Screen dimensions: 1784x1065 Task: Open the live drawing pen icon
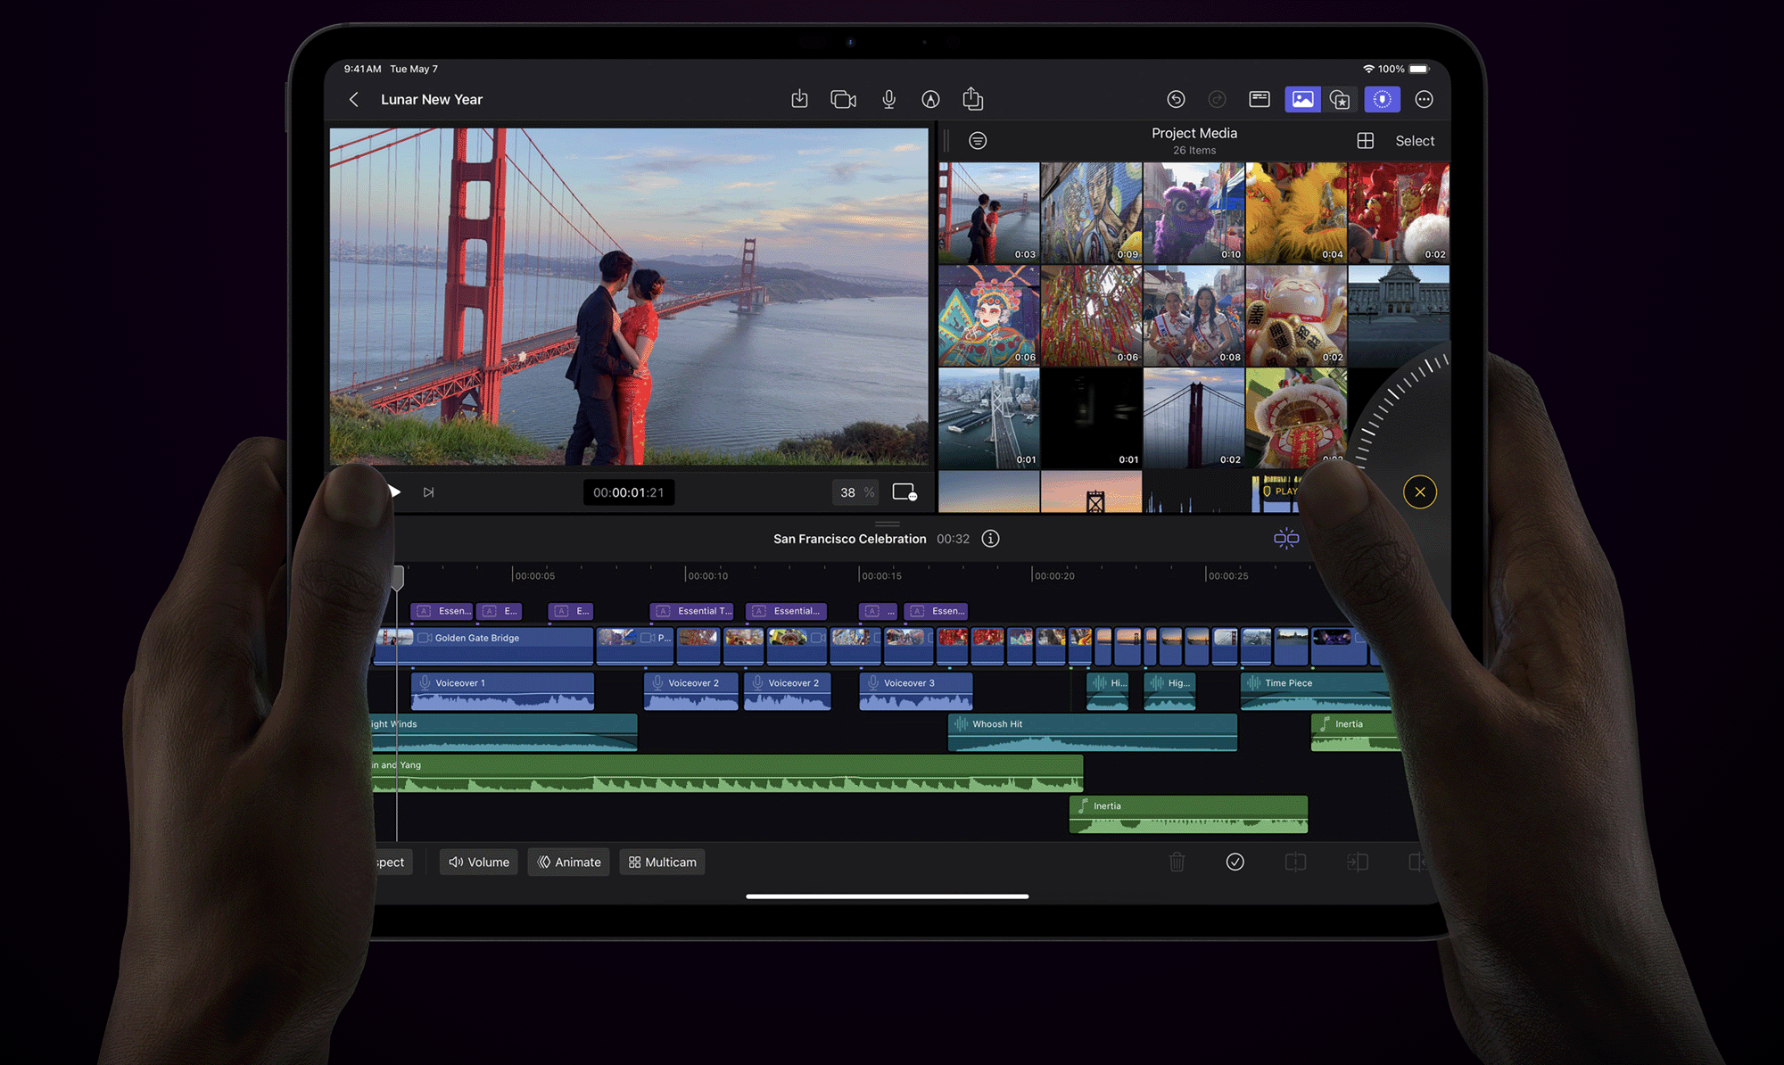930,99
